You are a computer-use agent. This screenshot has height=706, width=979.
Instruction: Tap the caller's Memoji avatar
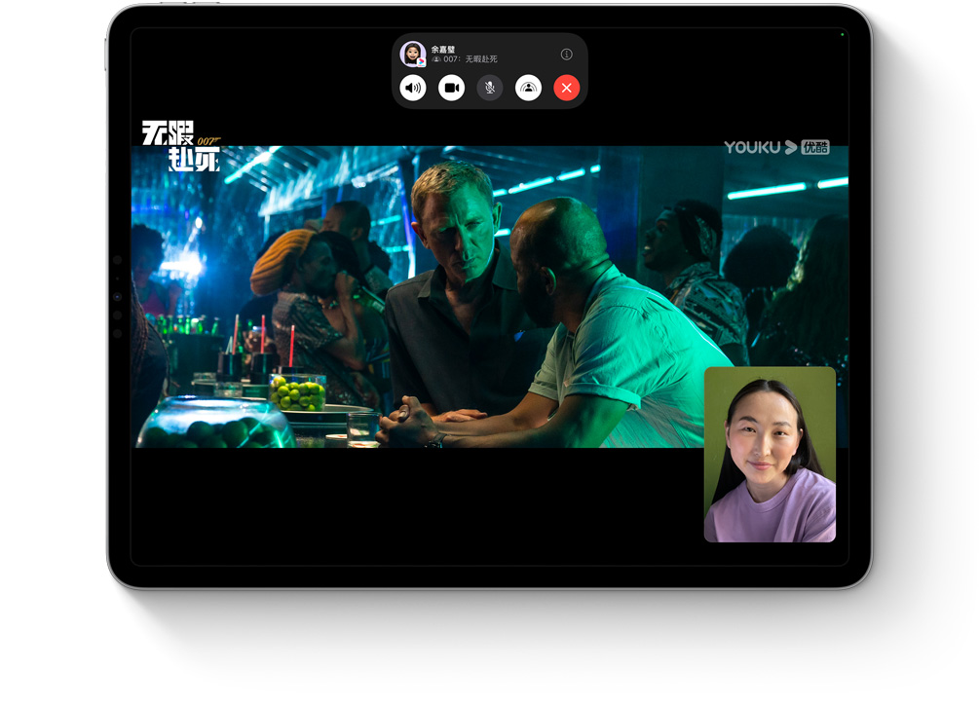413,55
